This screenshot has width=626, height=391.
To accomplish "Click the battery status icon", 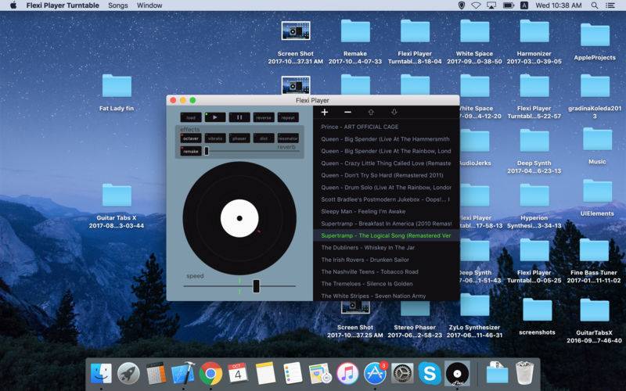I will (509, 5).
